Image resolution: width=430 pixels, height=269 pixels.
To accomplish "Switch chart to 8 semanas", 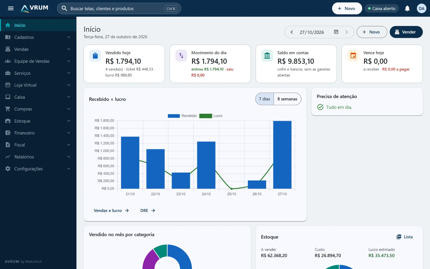I will [x=287, y=99].
